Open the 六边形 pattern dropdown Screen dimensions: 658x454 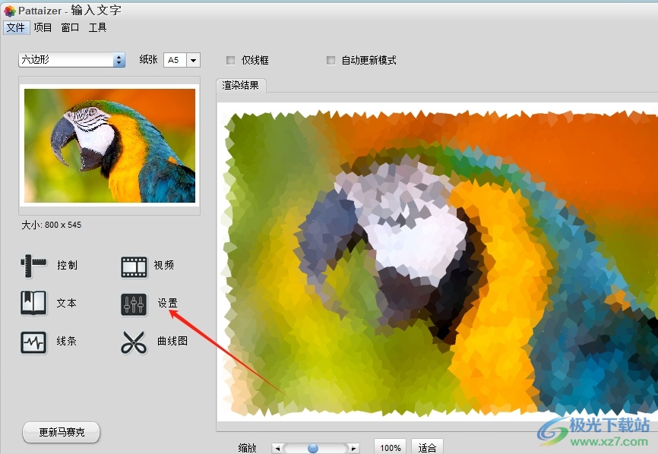click(x=71, y=59)
